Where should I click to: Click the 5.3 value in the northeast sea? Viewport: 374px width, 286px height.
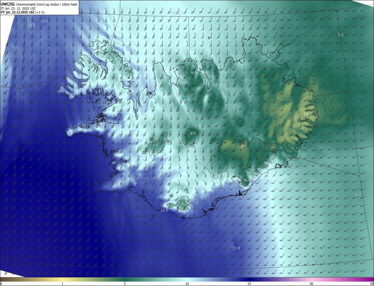[x=340, y=35]
